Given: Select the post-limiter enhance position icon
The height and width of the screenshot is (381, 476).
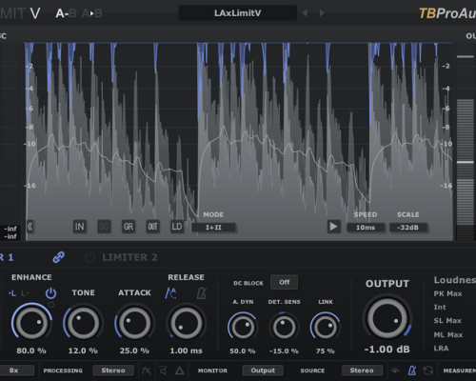Looking at the screenshot, I should pos(25,293).
